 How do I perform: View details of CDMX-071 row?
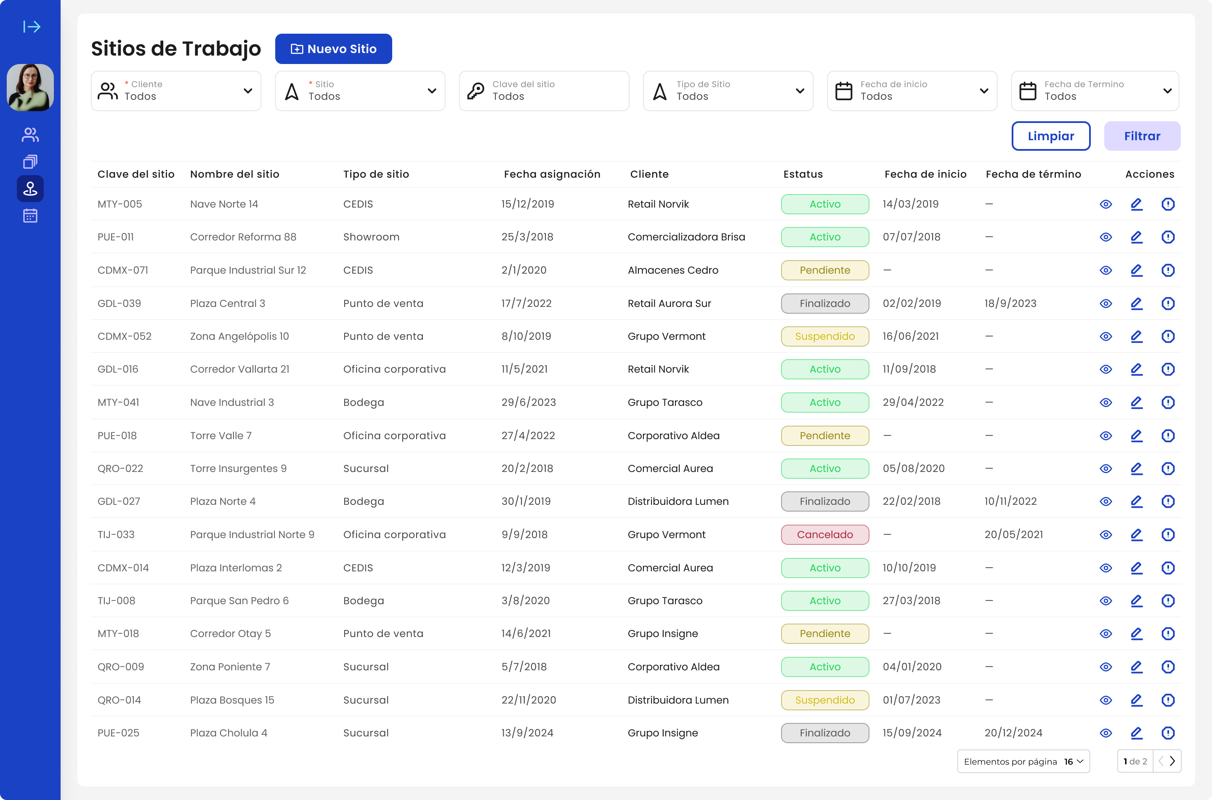(1106, 270)
